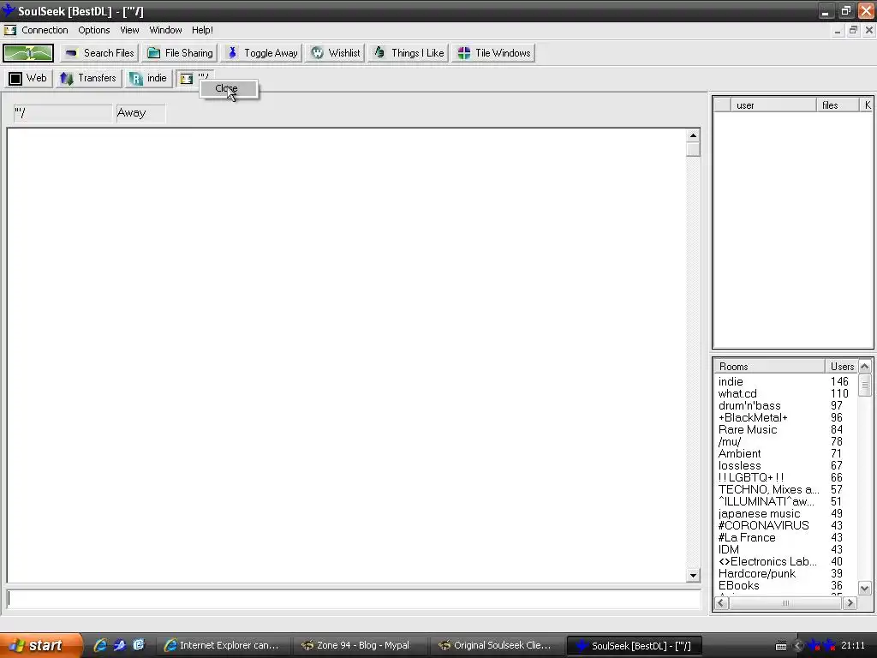Switch to Internet Explorer taskbar window
The image size is (877, 658).
click(x=224, y=646)
